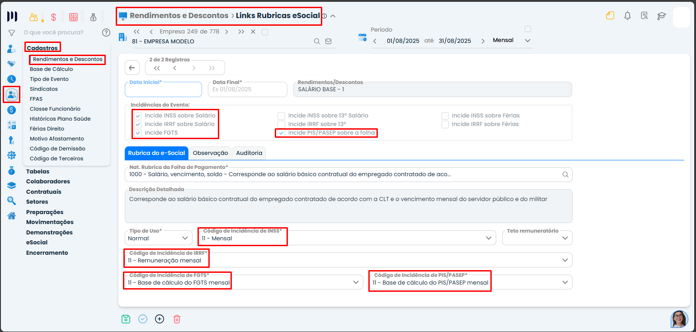This screenshot has width=696, height=332.
Task: Toggle Incide FGTS checkbox
Action: tap(138, 133)
